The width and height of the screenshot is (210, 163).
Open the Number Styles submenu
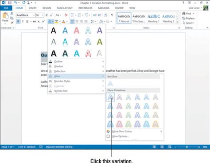[x=76, y=81]
